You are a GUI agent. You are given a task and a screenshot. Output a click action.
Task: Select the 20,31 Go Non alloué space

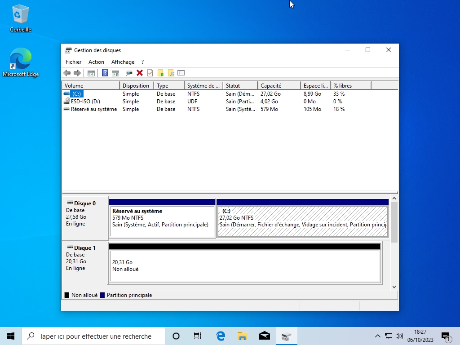[x=245, y=266]
